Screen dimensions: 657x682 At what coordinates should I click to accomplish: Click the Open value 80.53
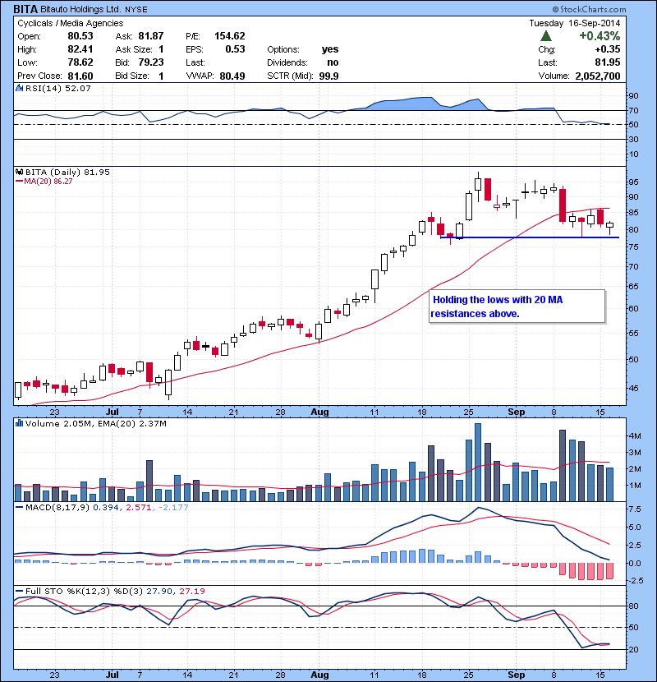pyautogui.click(x=80, y=36)
